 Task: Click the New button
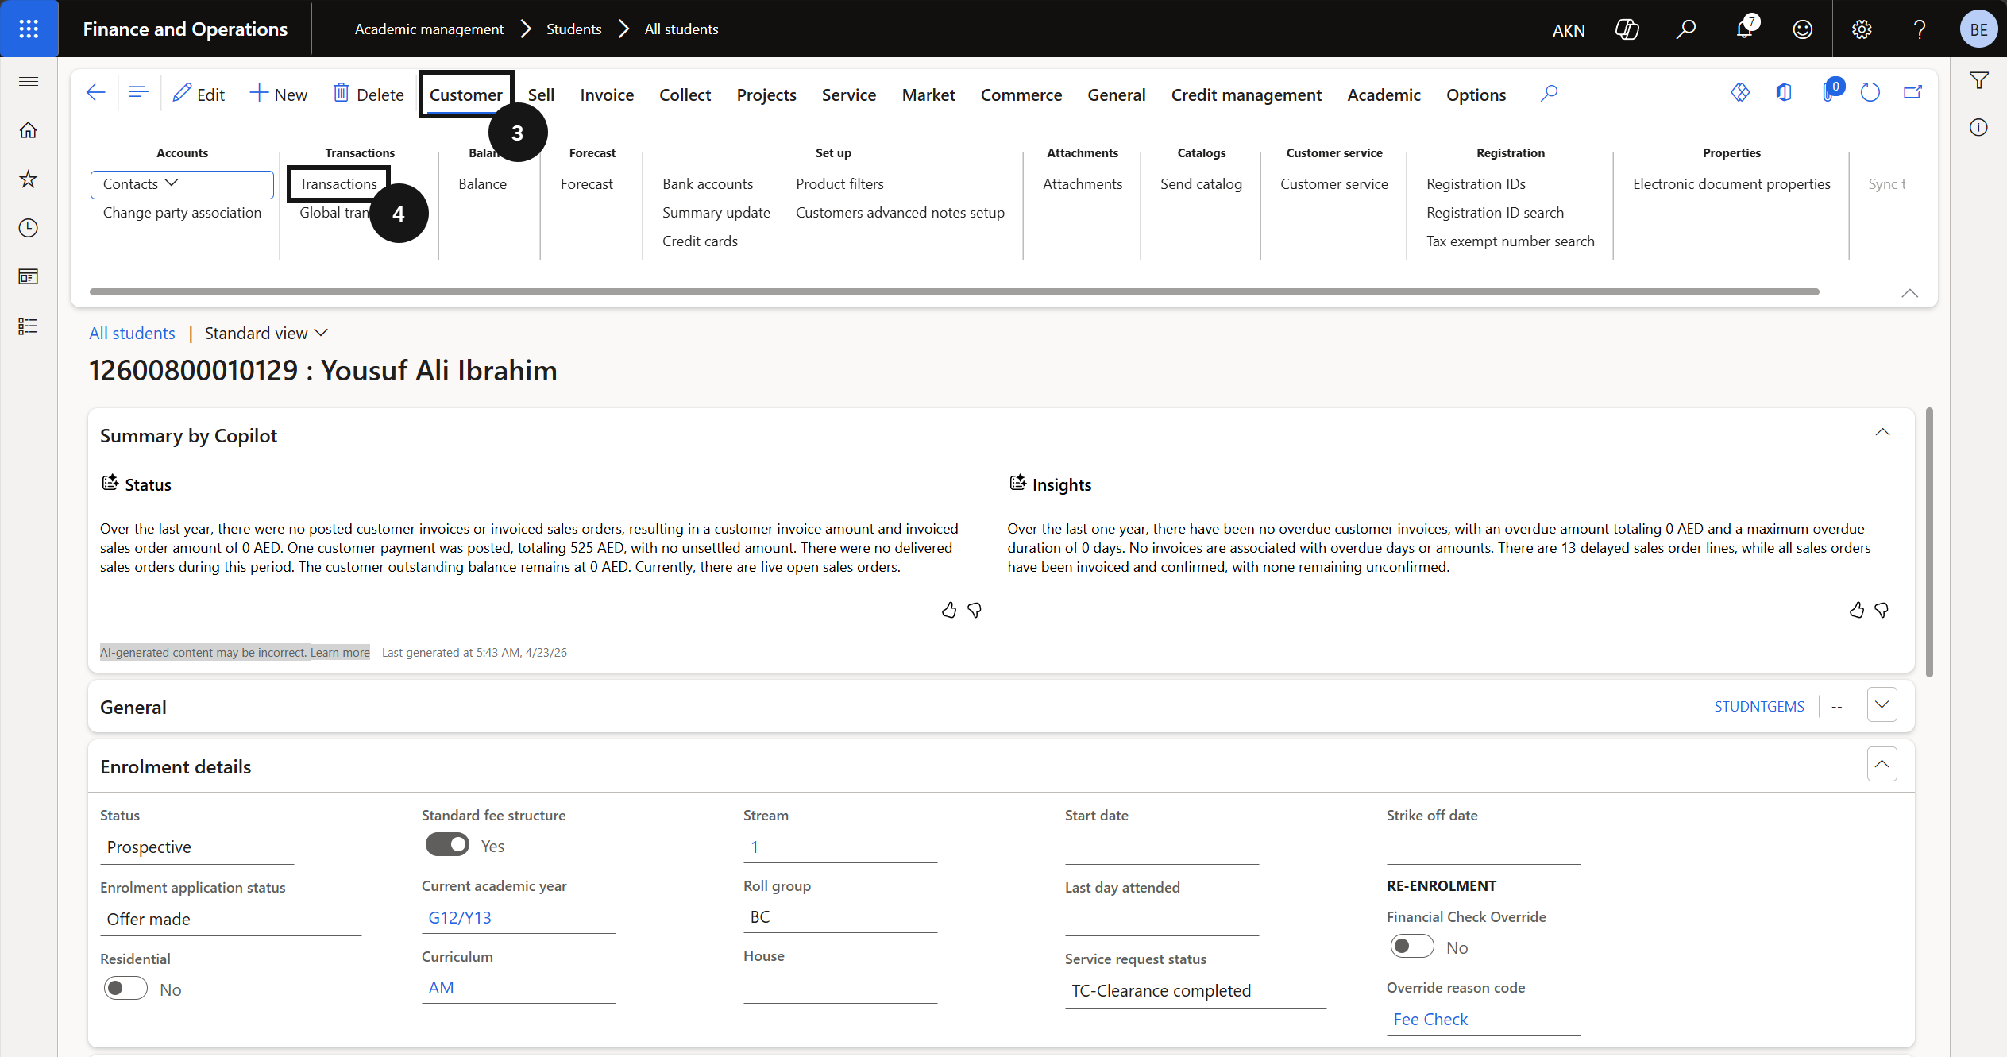[x=278, y=95]
